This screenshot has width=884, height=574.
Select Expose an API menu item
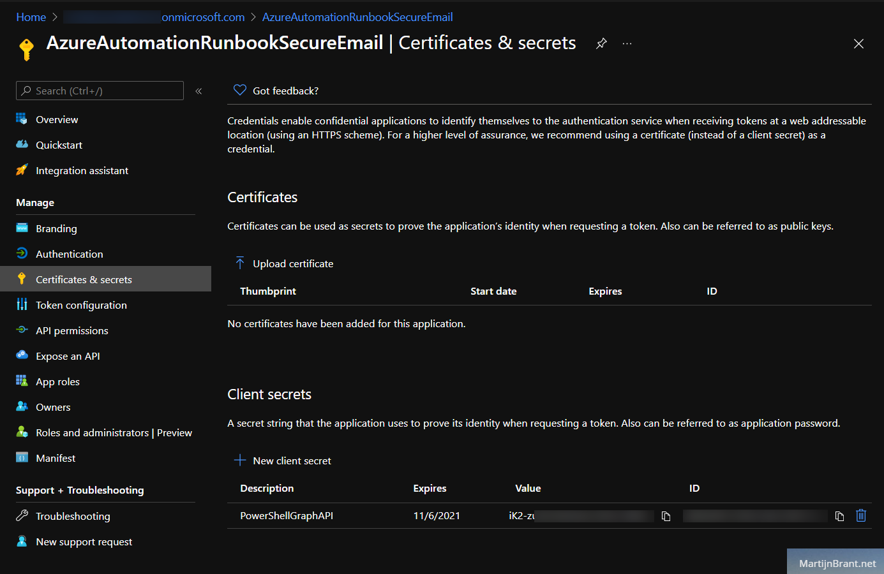coord(68,356)
